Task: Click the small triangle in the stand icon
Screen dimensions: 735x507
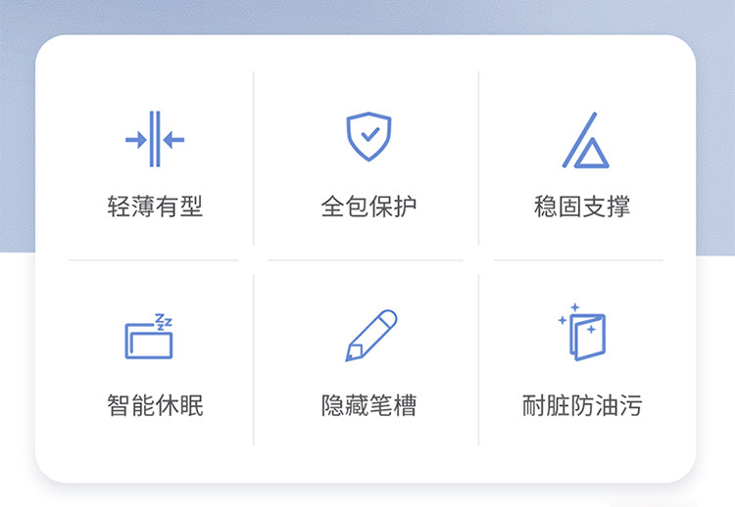Action: pyautogui.click(x=592, y=153)
